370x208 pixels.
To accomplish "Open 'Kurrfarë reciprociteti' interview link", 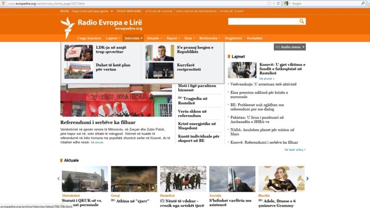I will [189, 67].
